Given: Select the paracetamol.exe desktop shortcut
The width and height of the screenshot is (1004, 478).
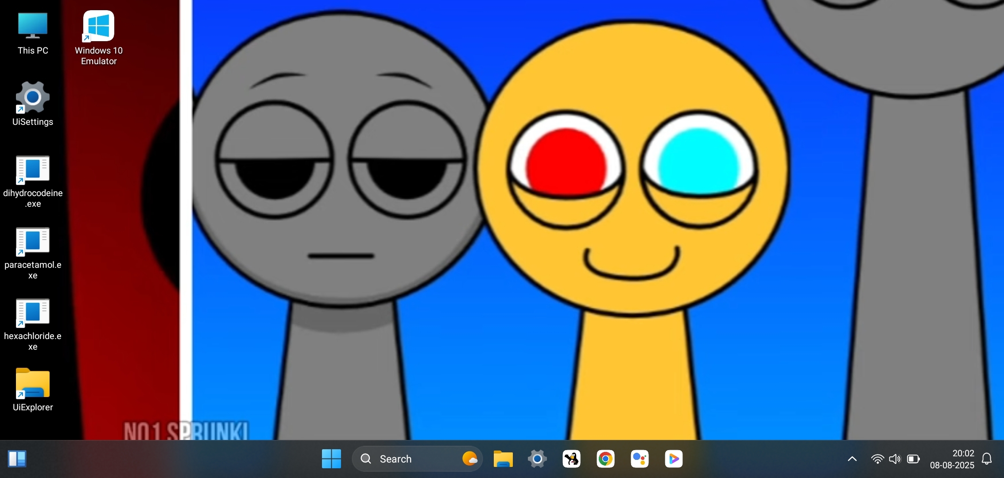Looking at the screenshot, I should click(33, 253).
